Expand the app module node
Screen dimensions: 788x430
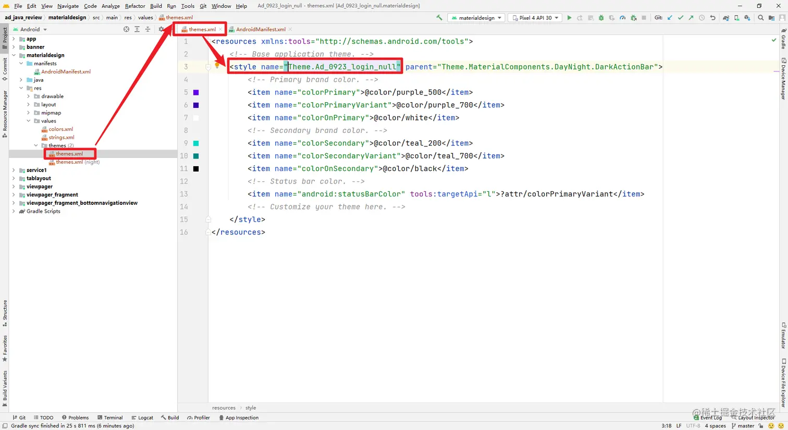(14, 39)
